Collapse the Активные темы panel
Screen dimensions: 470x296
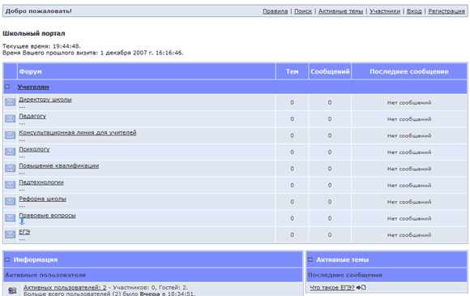[310, 260]
